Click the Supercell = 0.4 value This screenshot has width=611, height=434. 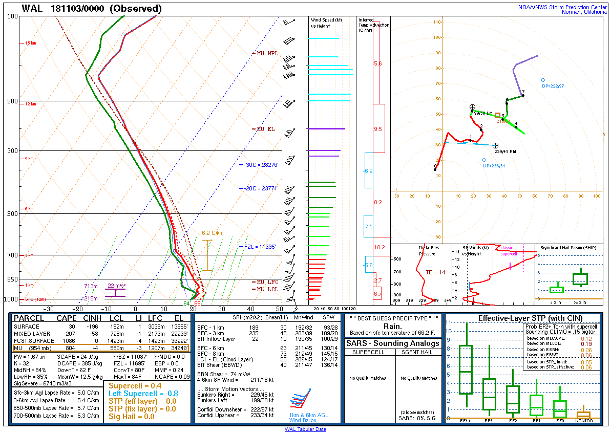(x=135, y=386)
